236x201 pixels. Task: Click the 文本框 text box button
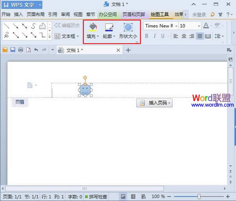(x=67, y=36)
